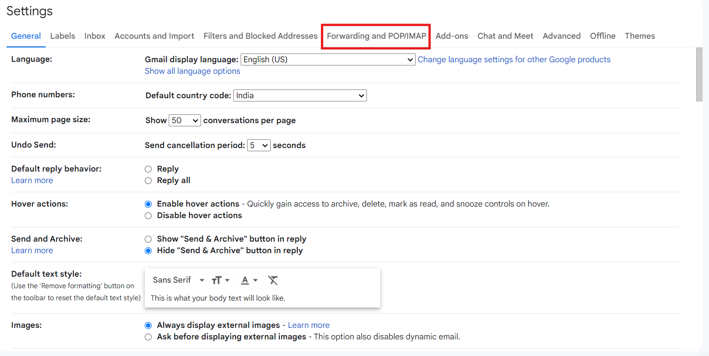Open Learn more under Send and Archive

(32, 250)
